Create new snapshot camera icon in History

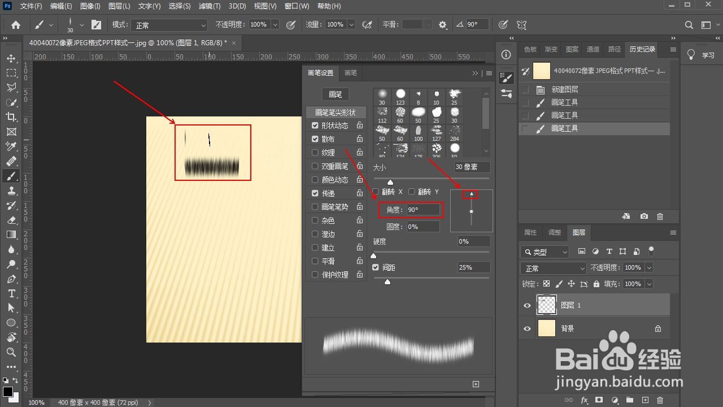point(644,216)
